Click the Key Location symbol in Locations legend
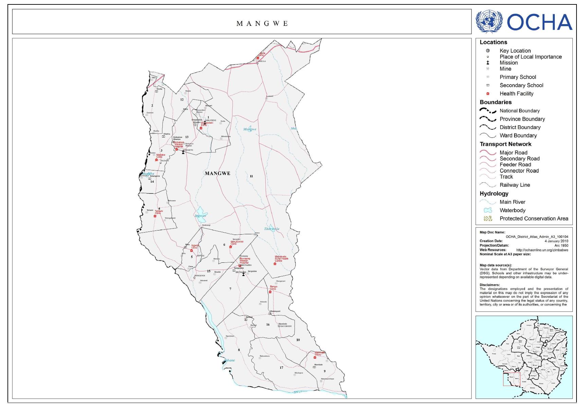 (x=487, y=50)
